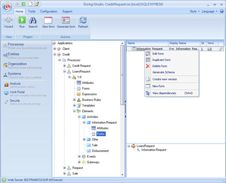Click the Applications root node
The height and width of the screenshot is (183, 226).
65,43
